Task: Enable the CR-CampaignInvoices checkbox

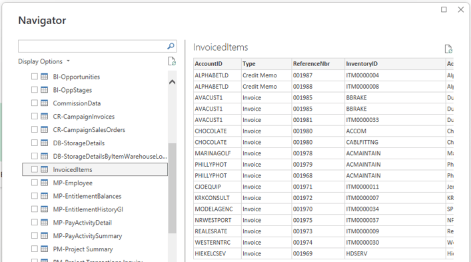Action: 35,116
